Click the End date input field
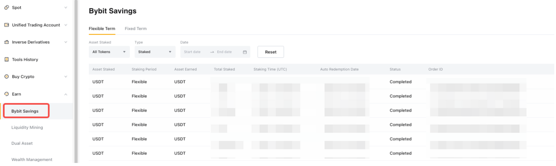The width and height of the screenshot is (556, 166). pyautogui.click(x=225, y=52)
